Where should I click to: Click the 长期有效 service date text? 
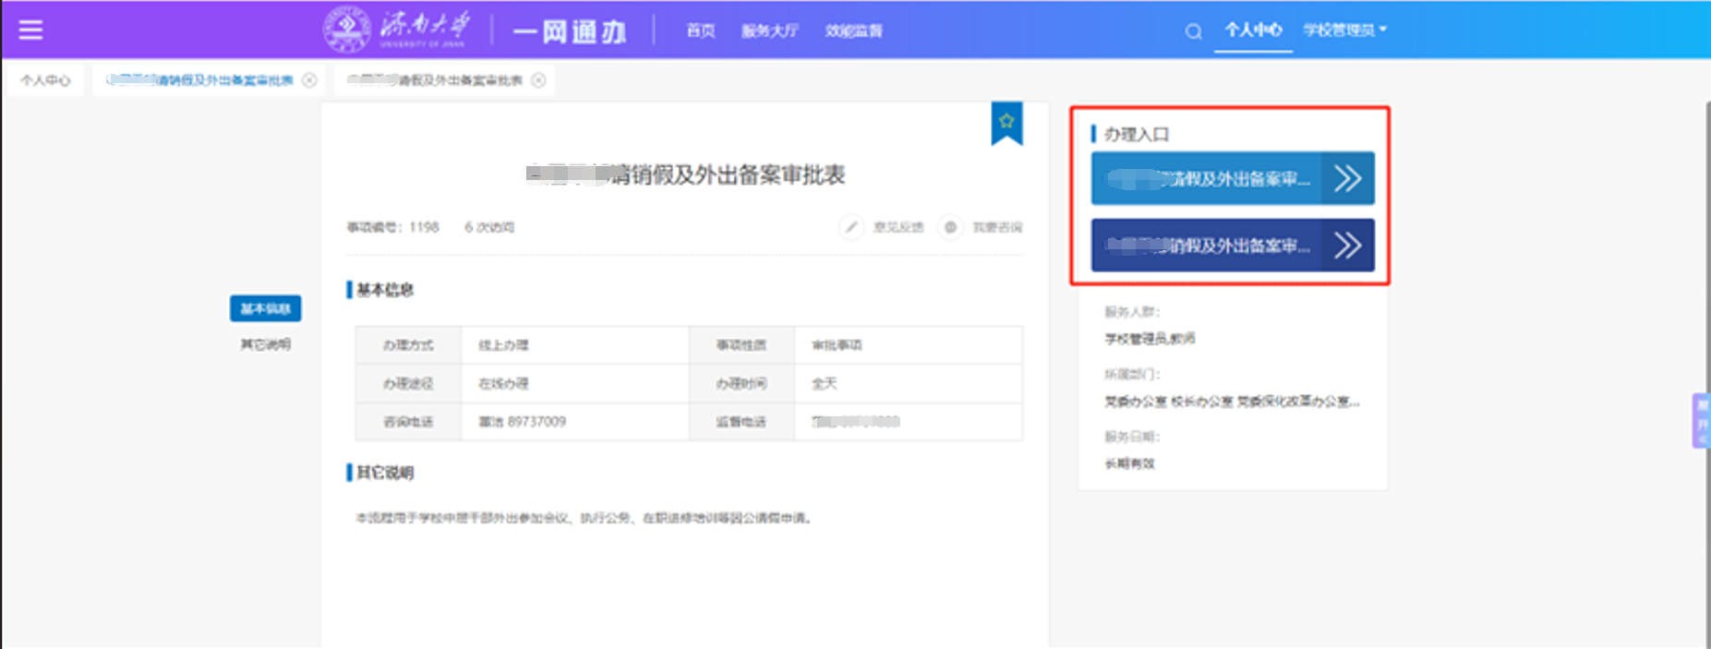tap(1129, 463)
